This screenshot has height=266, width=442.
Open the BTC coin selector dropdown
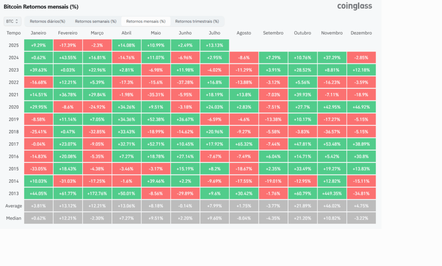pos(12,22)
